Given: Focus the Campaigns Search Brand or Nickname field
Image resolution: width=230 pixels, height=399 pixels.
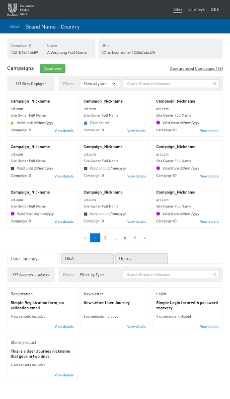Looking at the screenshot, I should (x=171, y=84).
